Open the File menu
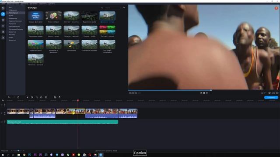The height and width of the screenshot is (157, 280). [x=3, y=4]
